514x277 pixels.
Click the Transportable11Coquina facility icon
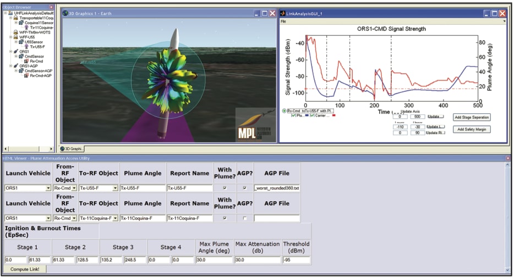point(15,18)
